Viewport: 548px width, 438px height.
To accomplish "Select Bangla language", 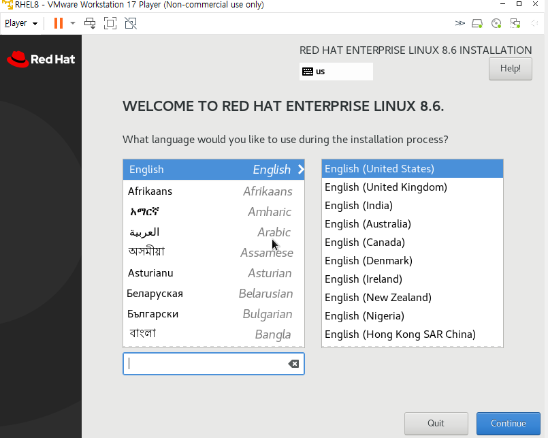I will tap(214, 334).
